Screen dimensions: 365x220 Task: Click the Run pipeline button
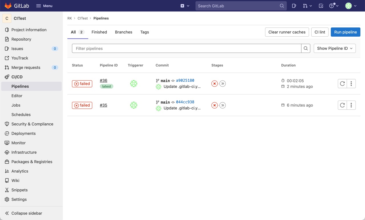coord(346,32)
